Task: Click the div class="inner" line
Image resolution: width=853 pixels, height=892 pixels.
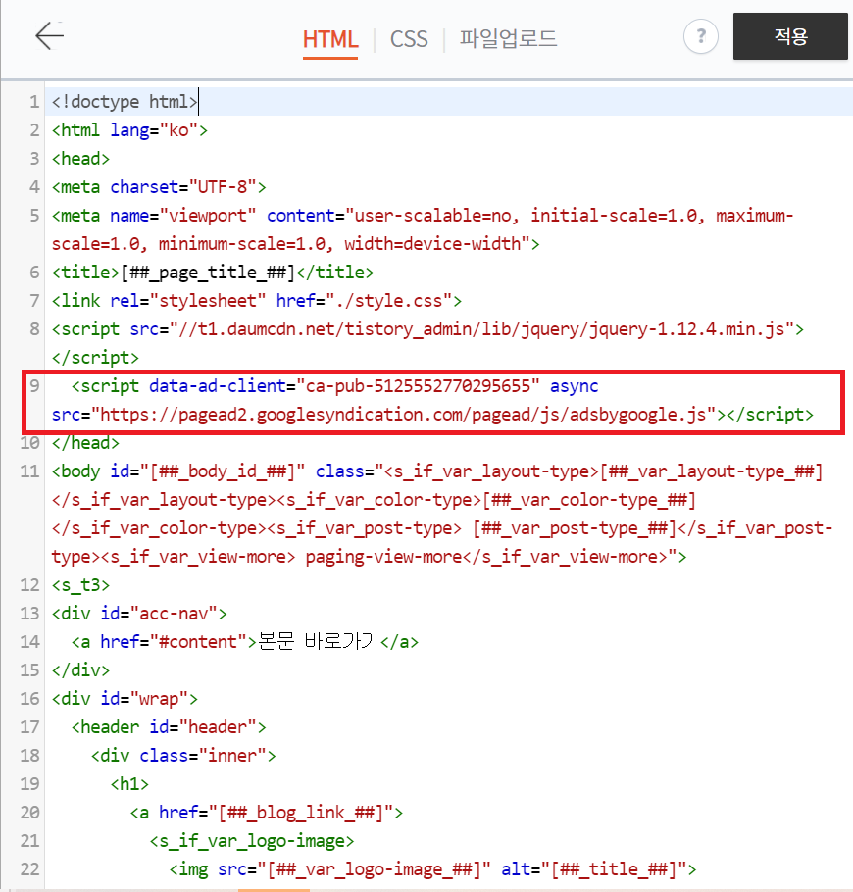Action: [183, 756]
